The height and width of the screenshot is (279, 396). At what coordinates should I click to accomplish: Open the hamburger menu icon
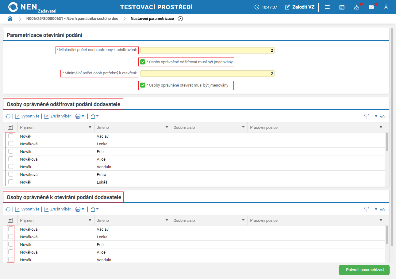pyautogui.click(x=327, y=7)
